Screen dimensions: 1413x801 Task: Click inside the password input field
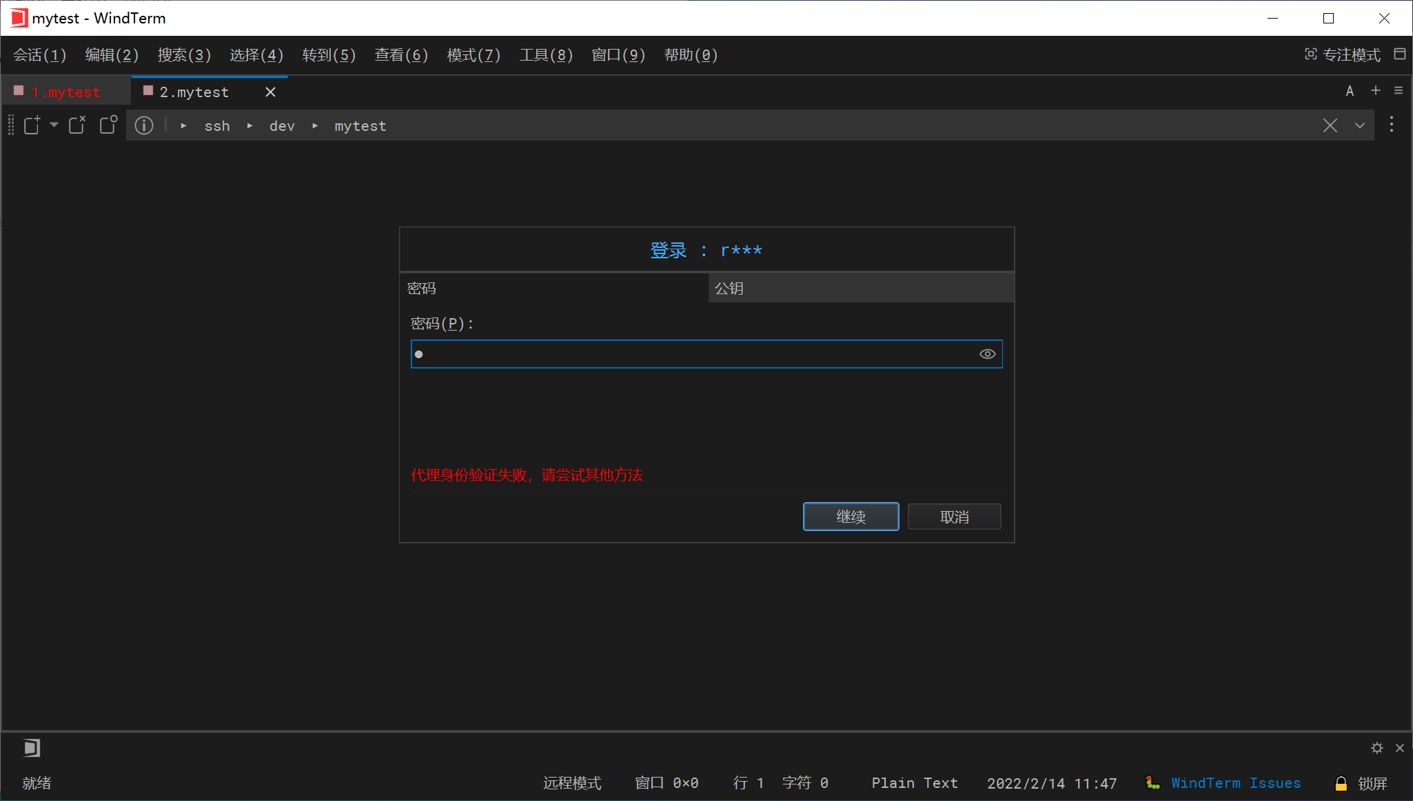[689, 353]
